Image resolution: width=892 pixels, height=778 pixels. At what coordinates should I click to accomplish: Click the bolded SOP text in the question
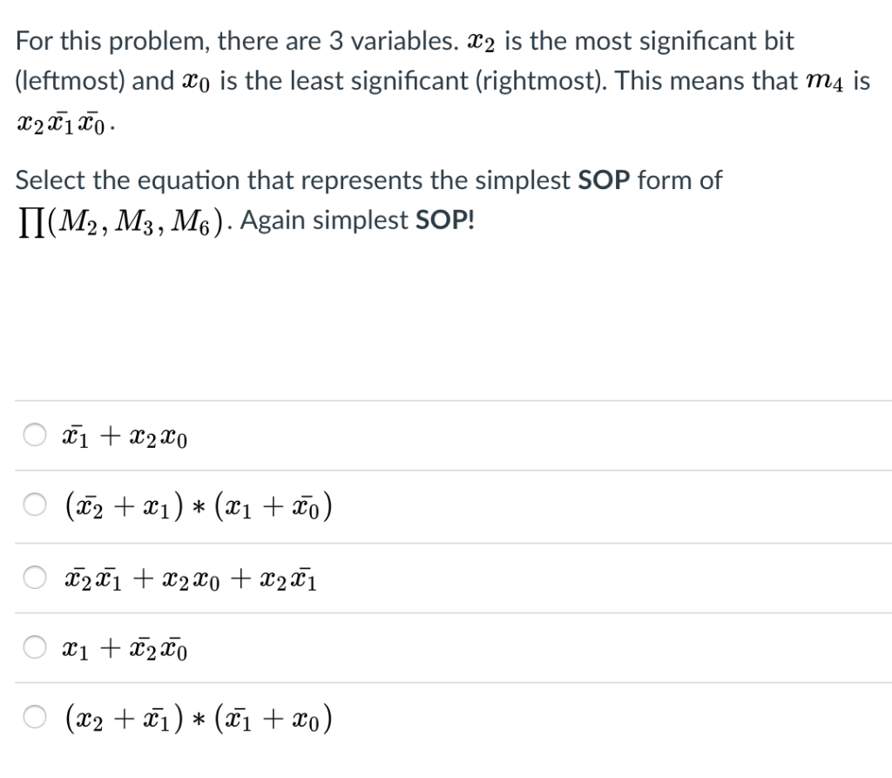[x=604, y=180]
